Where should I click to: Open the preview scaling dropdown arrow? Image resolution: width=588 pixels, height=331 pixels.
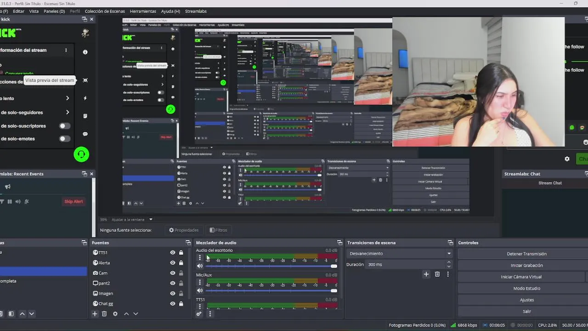tap(151, 219)
